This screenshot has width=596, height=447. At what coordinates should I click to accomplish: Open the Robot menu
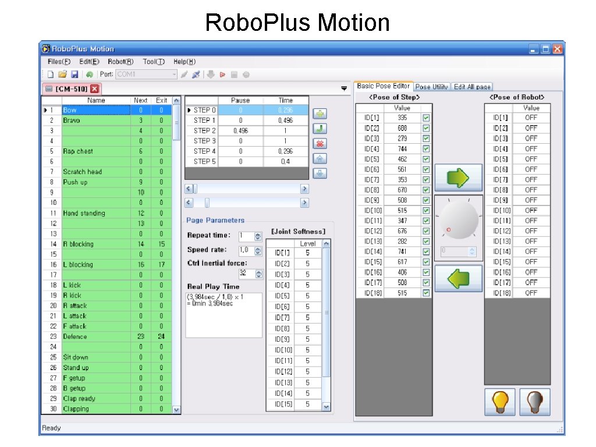(x=120, y=62)
